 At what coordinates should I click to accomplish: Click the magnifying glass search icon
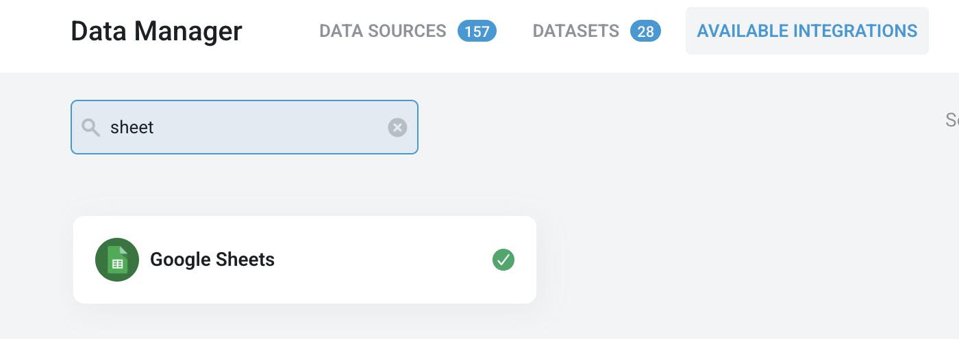90,127
